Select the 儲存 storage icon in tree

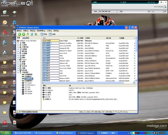tap(20, 55)
